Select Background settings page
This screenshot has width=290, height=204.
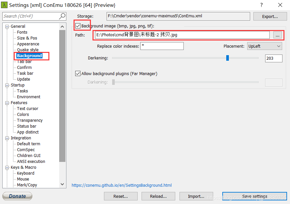tap(29, 55)
